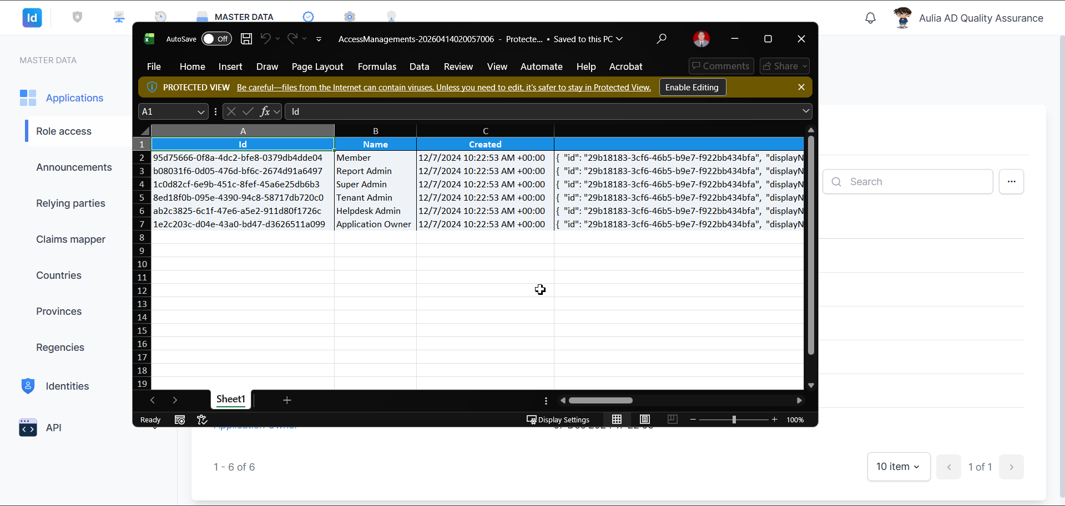Screen dimensions: 1065x506
Task: Click the zoom in plus button
Action: click(775, 420)
